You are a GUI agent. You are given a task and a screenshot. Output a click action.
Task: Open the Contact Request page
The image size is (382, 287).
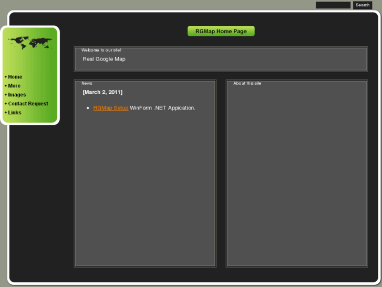coord(28,104)
